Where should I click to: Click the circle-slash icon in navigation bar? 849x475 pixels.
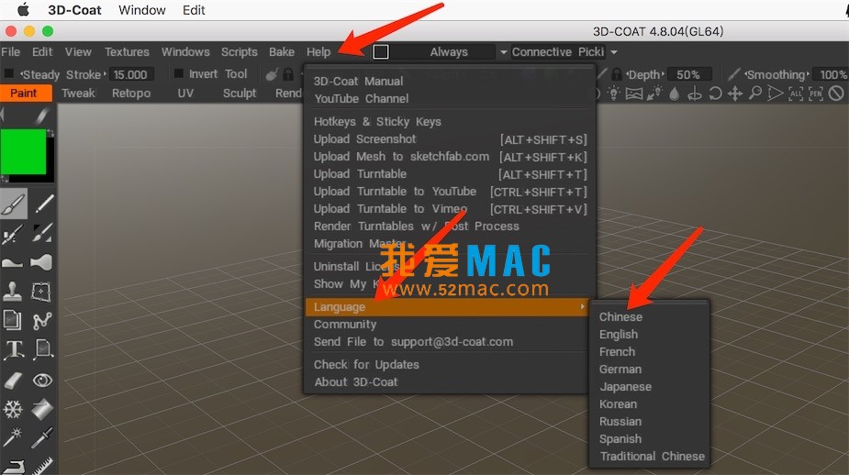pyautogui.click(x=836, y=94)
